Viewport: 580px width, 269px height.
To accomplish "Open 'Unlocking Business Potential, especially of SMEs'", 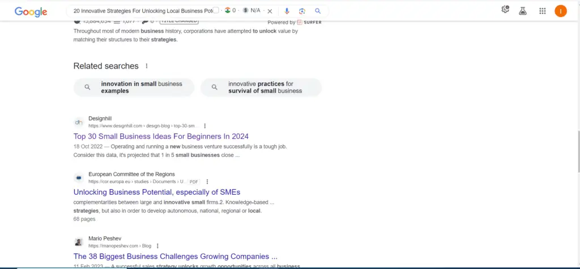I will pyautogui.click(x=157, y=193).
